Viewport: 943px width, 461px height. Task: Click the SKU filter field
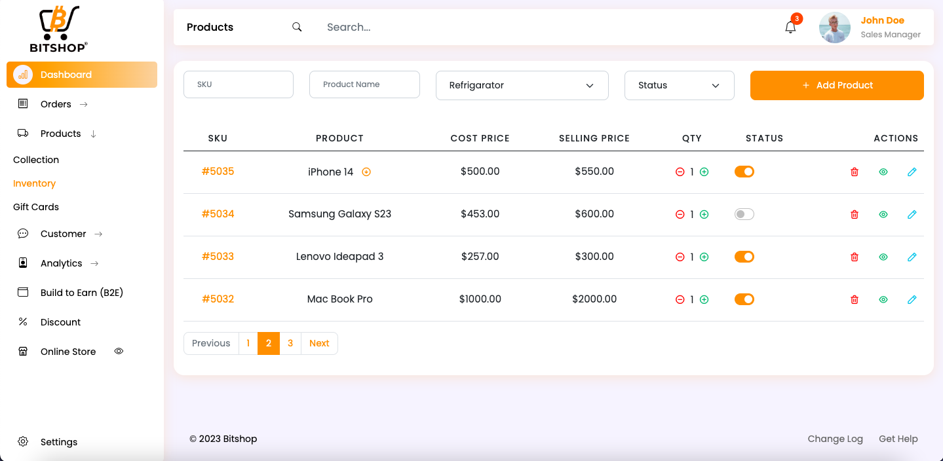click(238, 84)
